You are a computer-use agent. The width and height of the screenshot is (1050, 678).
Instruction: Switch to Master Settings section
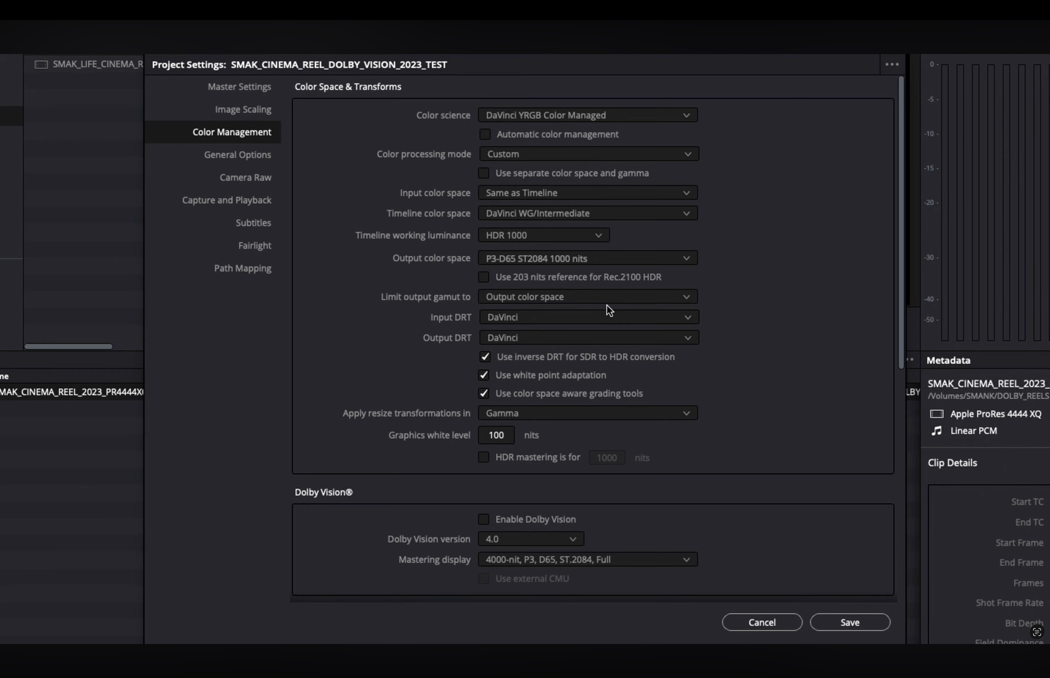pos(239,87)
